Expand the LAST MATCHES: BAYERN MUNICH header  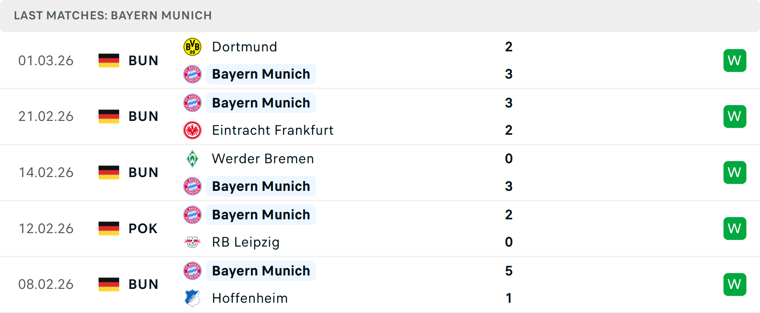[113, 15]
